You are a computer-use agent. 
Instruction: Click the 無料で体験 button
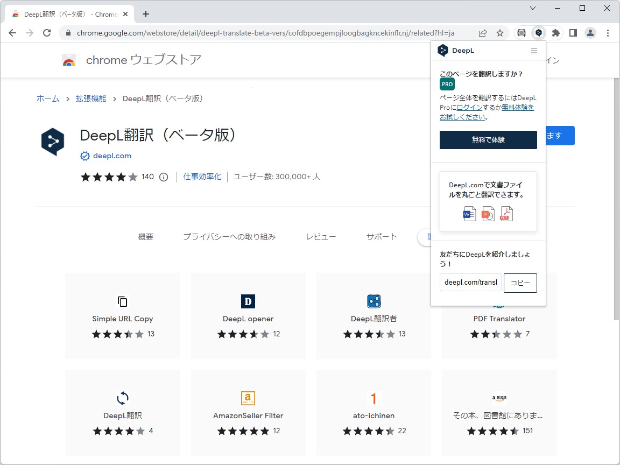[488, 139]
